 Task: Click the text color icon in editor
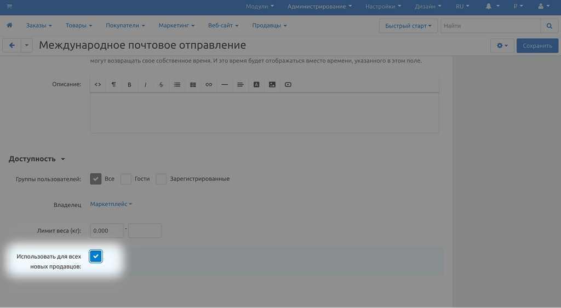click(x=256, y=85)
